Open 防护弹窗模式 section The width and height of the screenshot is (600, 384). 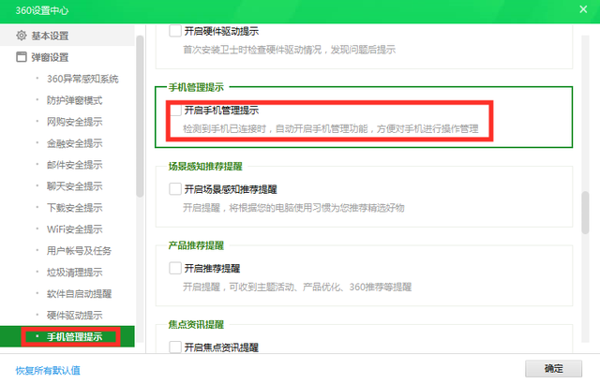(75, 100)
